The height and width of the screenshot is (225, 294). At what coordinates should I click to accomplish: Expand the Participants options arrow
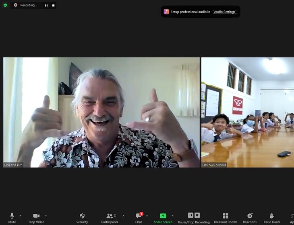123,216
